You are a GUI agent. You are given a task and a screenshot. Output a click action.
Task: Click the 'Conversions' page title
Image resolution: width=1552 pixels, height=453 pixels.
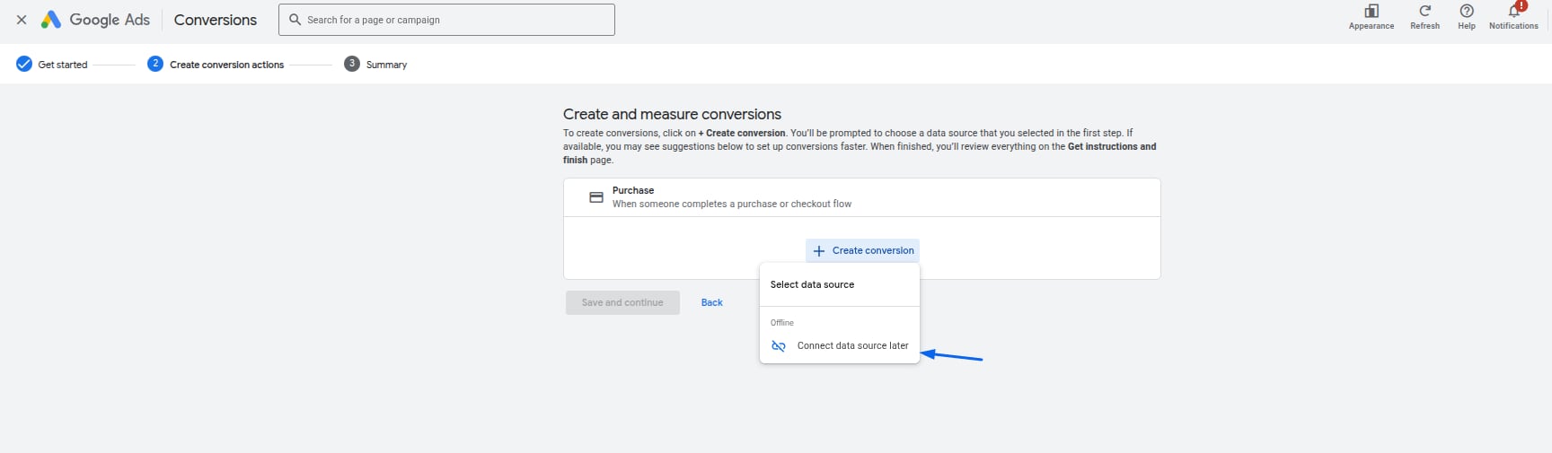click(216, 20)
